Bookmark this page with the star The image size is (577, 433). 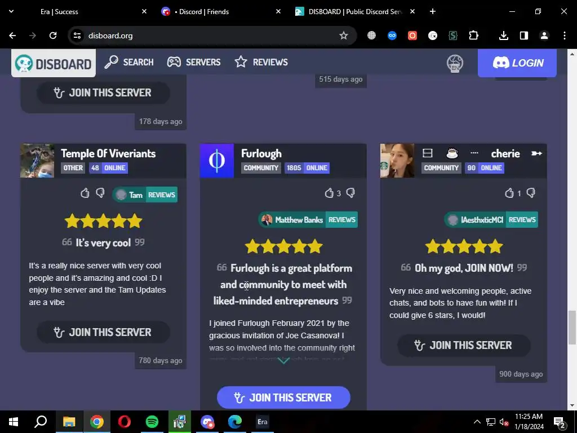click(343, 36)
